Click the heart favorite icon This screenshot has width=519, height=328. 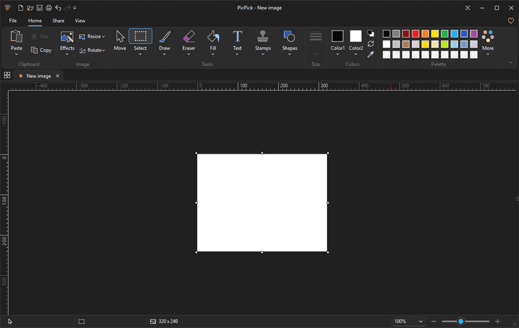[511, 21]
